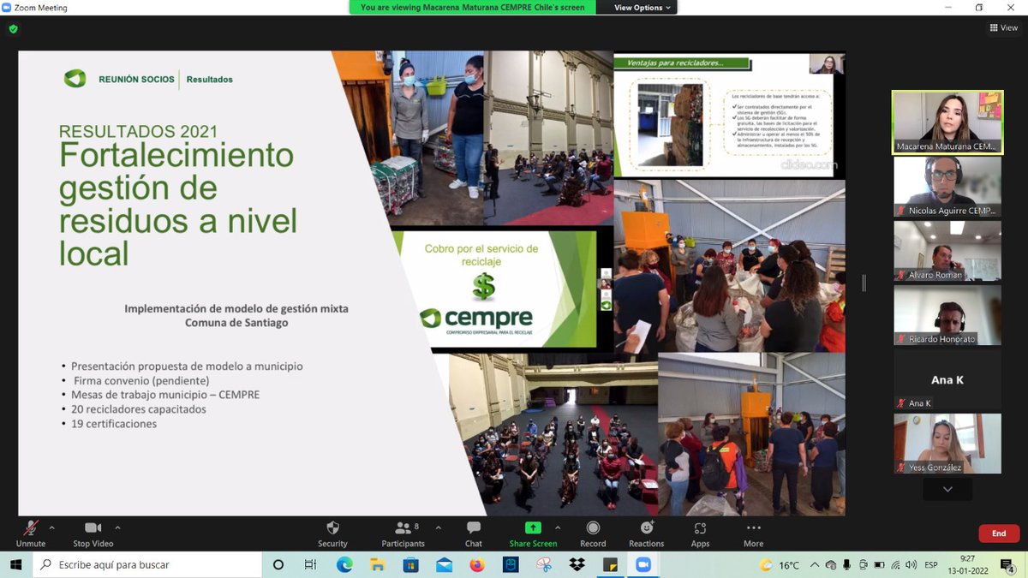Open Task View on the taskbar
This screenshot has height=578, width=1028.
click(x=311, y=564)
